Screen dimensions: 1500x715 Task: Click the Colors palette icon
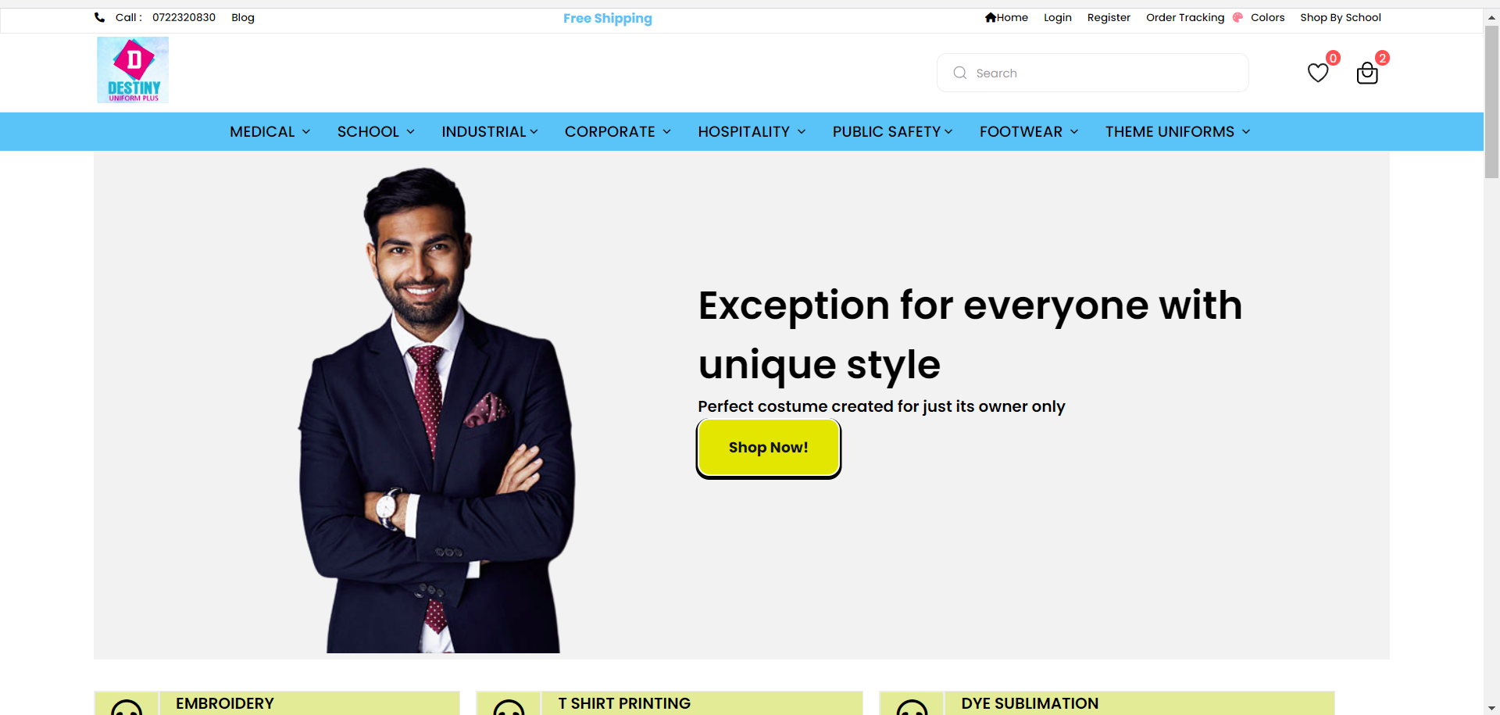1237,17
